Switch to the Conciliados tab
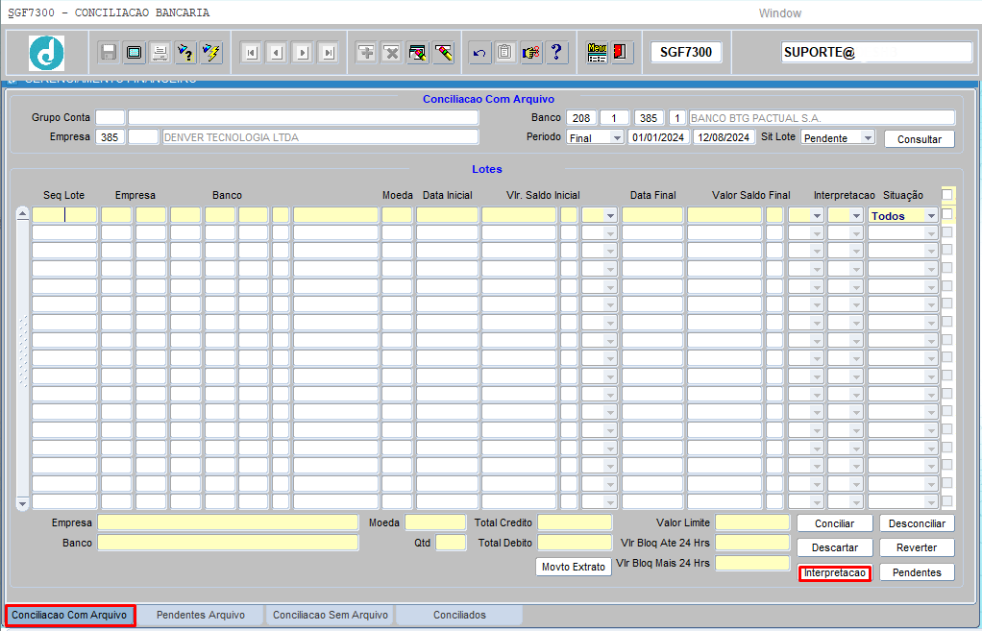Image resolution: width=982 pixels, height=631 pixels. coord(459,616)
